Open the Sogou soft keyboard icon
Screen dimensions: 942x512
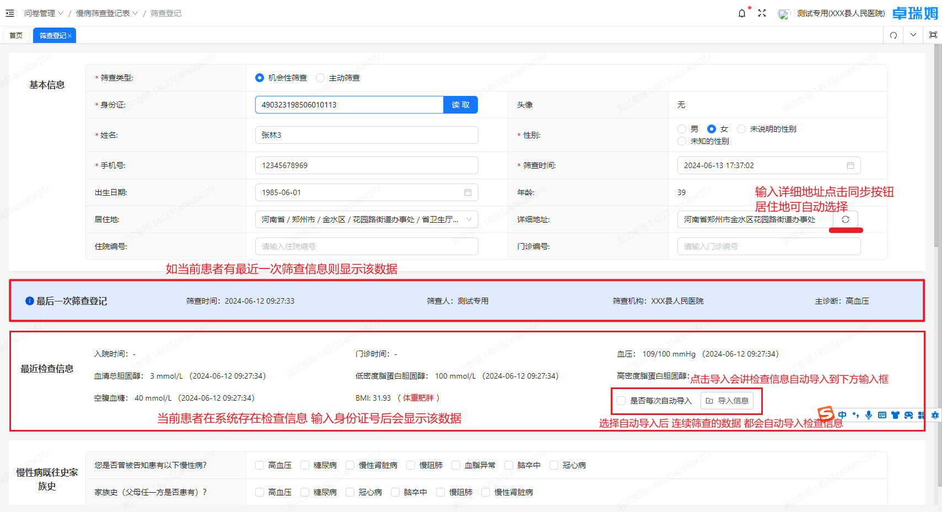coord(882,415)
